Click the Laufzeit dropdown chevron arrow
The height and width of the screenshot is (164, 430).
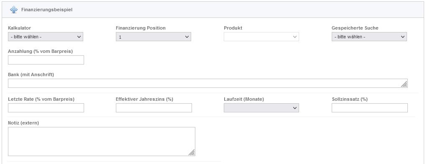pyautogui.click(x=295, y=108)
